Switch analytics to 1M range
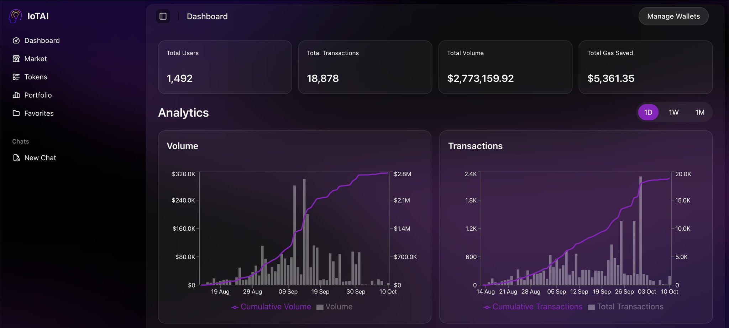Viewport: 729px width, 328px height. (699, 112)
